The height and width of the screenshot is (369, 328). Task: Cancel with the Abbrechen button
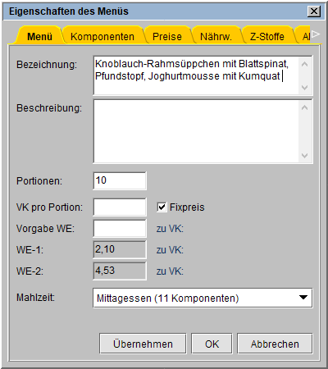275,344
